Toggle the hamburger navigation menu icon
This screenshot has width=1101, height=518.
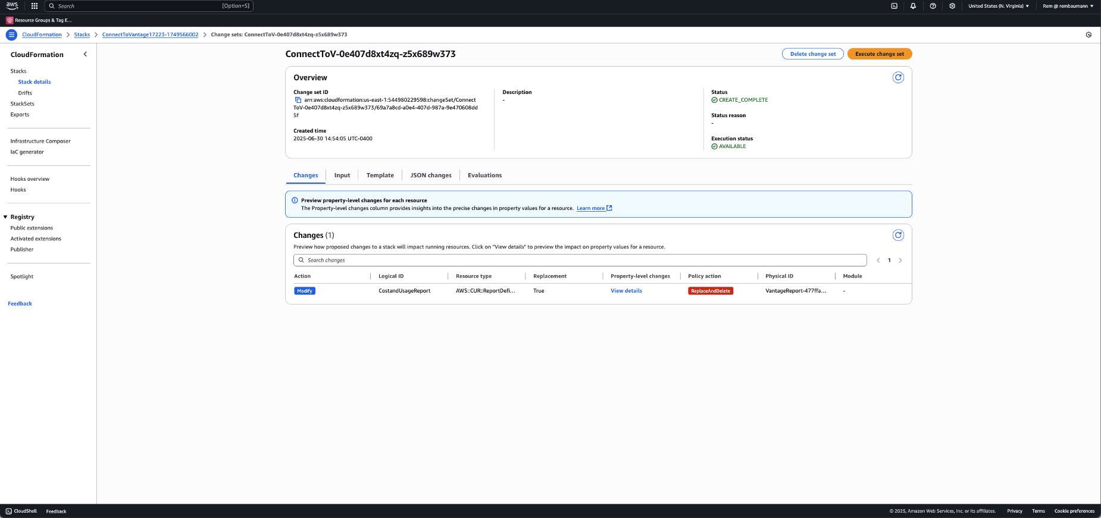pyautogui.click(x=11, y=34)
